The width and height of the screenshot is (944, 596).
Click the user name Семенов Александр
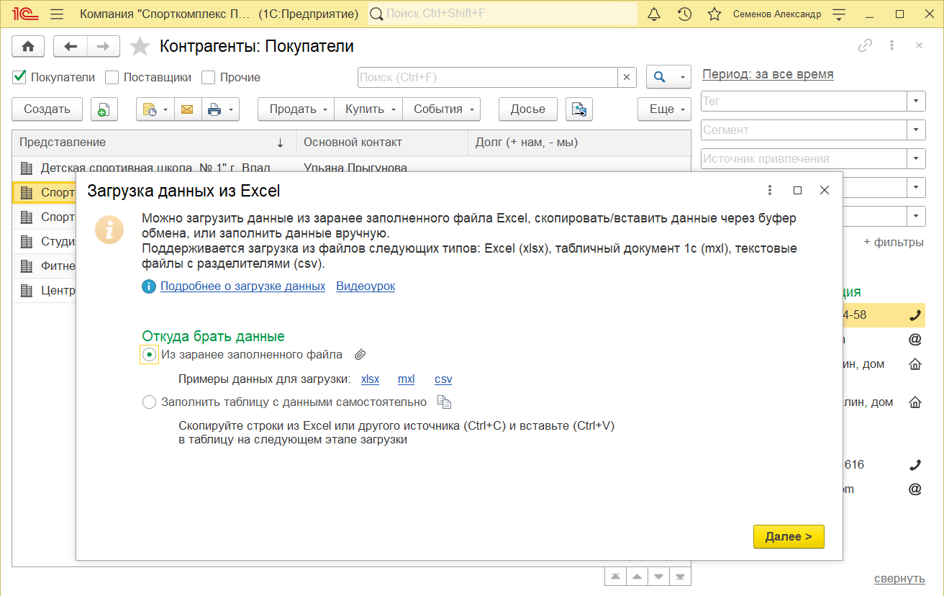pyautogui.click(x=777, y=14)
